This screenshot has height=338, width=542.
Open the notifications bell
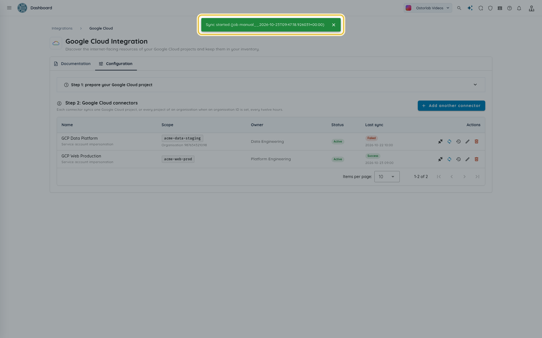519,8
